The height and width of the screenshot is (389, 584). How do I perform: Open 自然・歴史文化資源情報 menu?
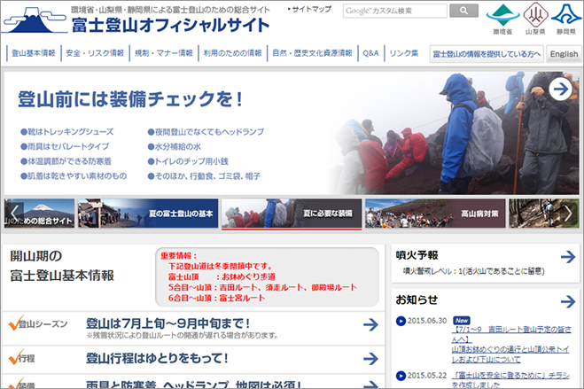click(312, 53)
